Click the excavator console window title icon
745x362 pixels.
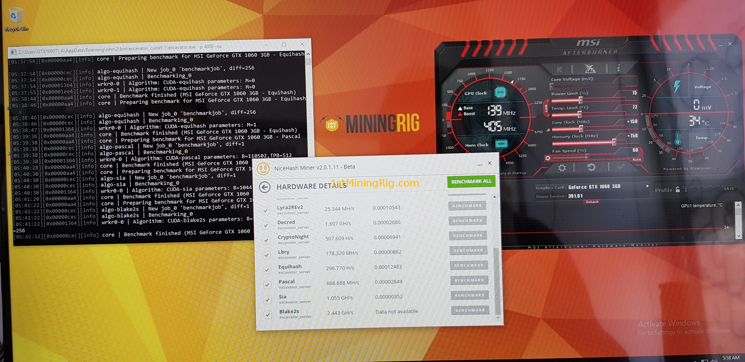click(13, 52)
